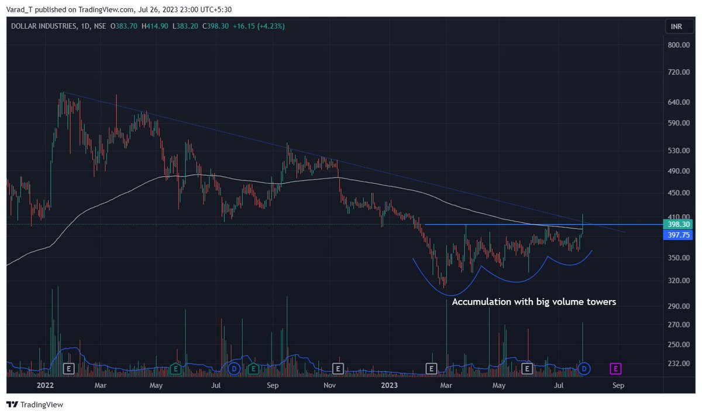702x415 pixels.
Task: Select the green 398.30 current price label
Action: coord(679,224)
